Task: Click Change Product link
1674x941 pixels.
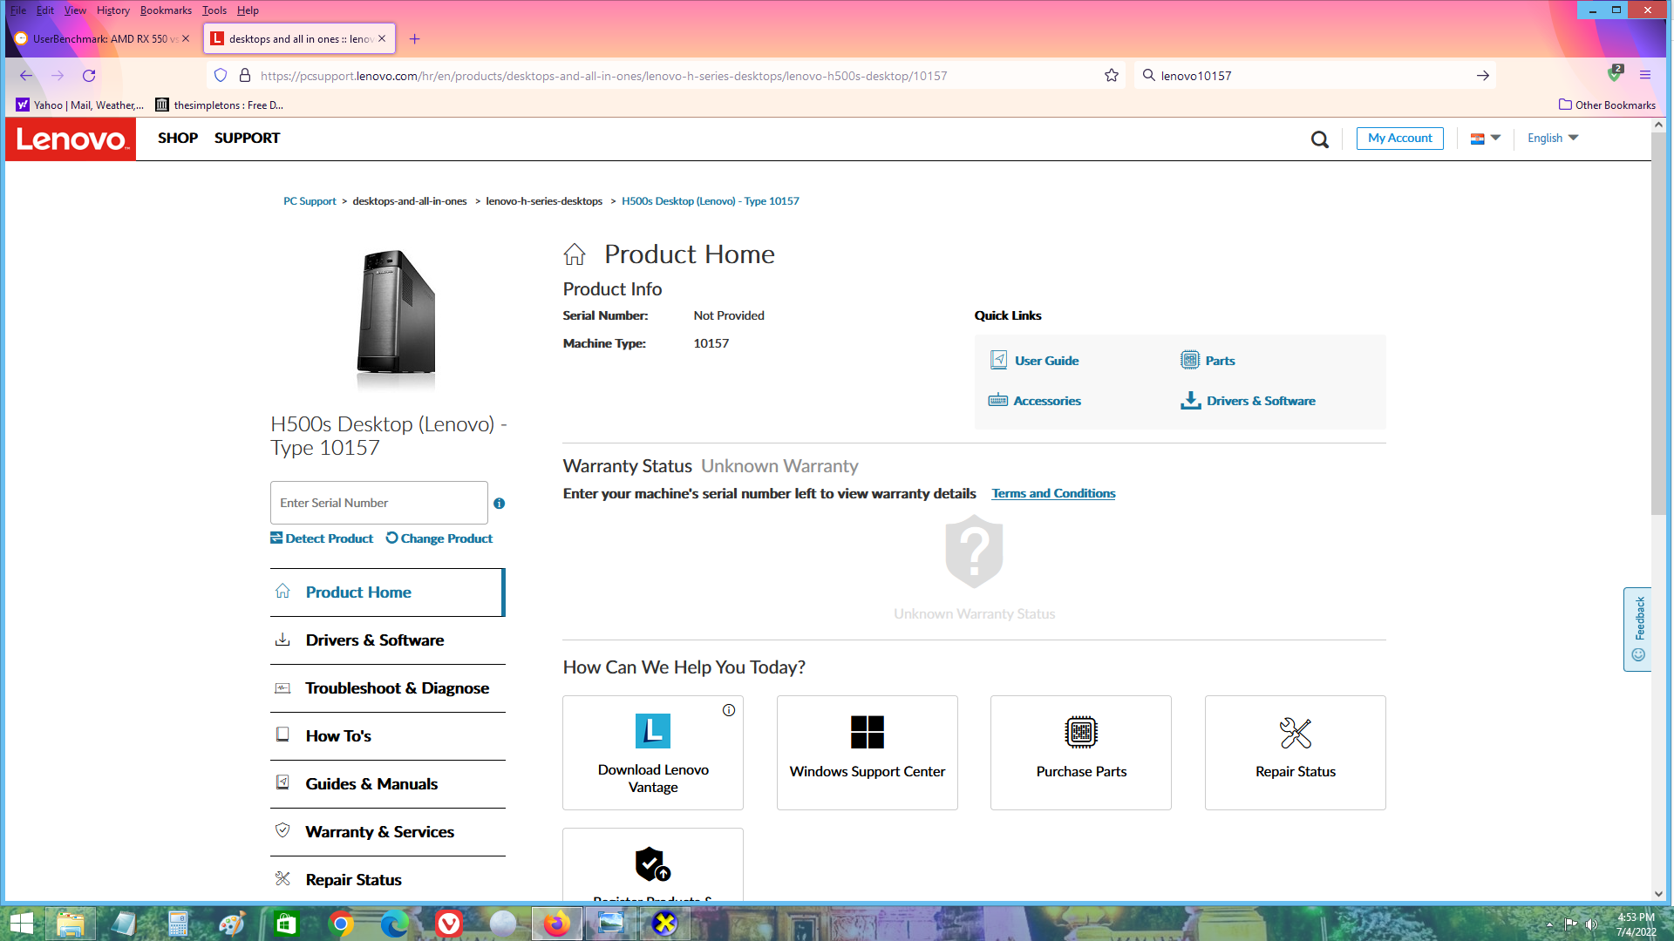Action: click(x=439, y=539)
